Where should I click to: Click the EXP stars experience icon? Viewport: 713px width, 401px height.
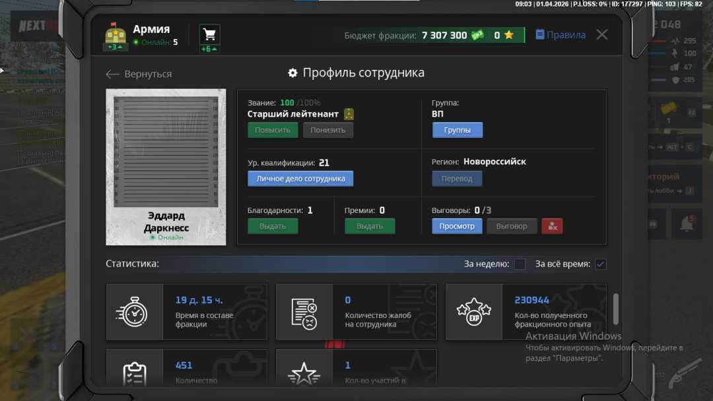[x=473, y=312]
